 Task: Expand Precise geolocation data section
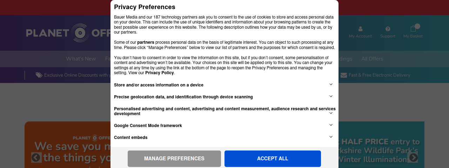(x=224, y=97)
